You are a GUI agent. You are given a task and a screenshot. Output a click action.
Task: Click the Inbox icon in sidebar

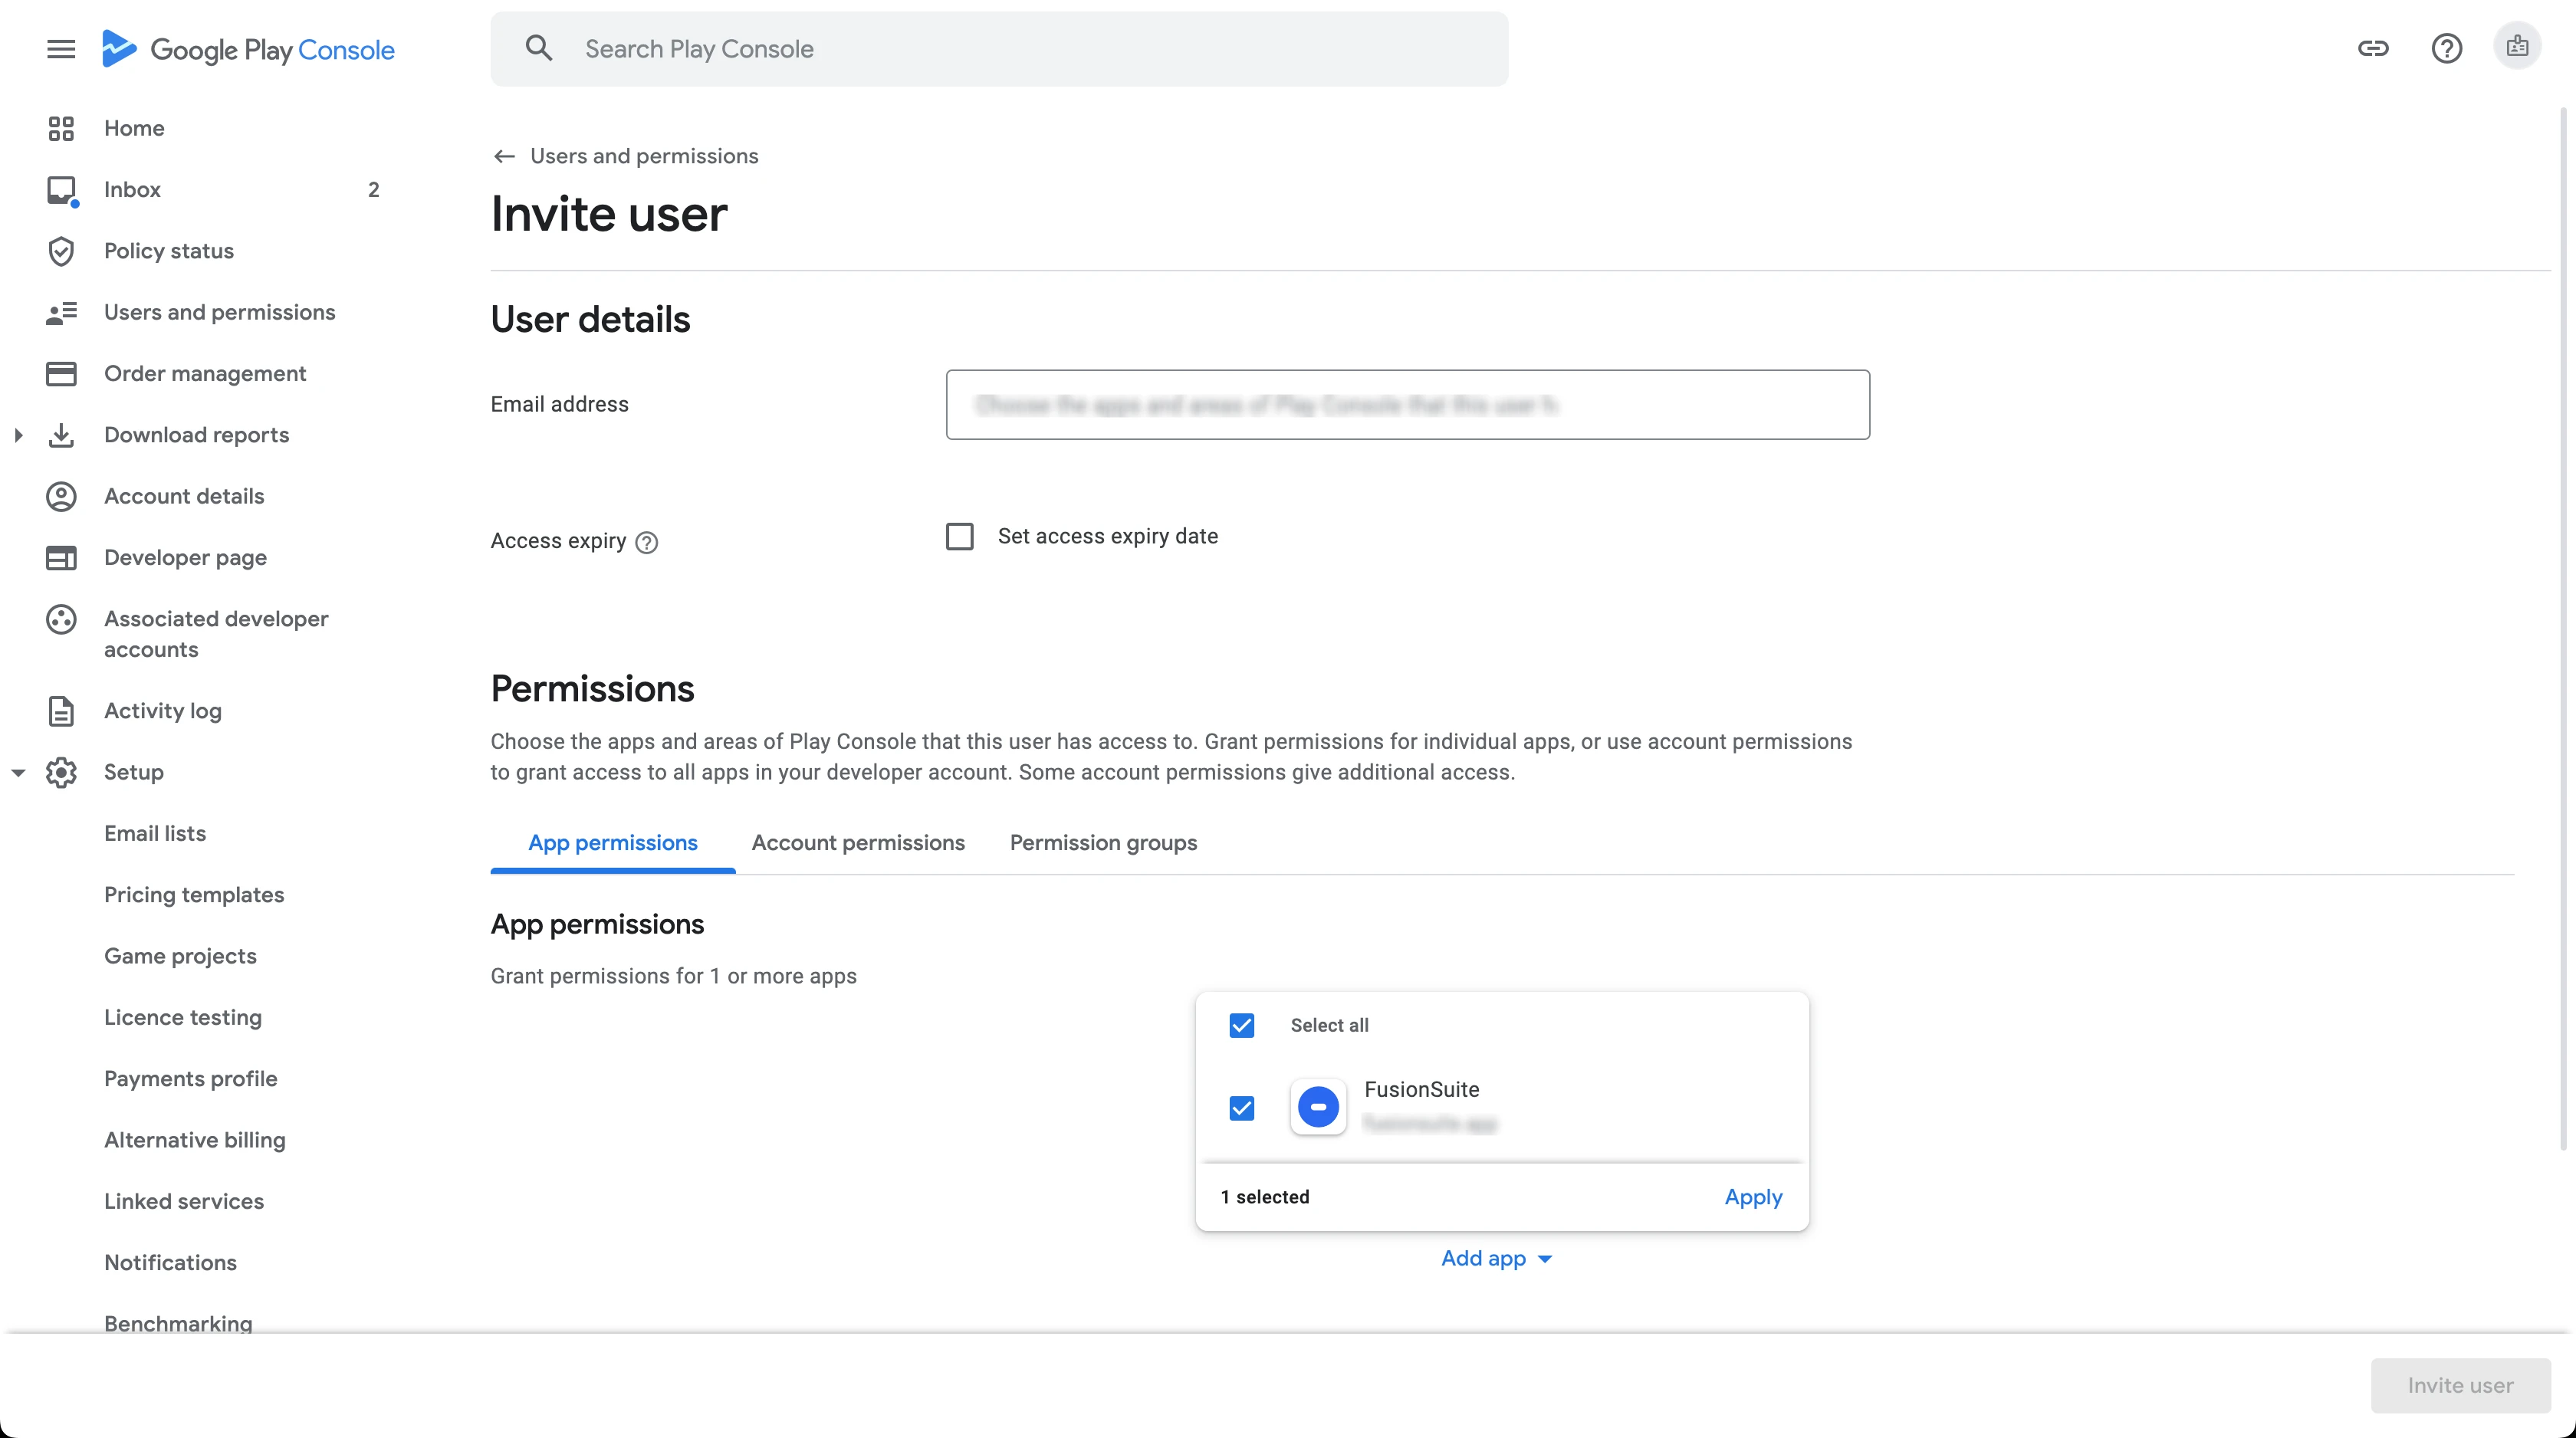(61, 190)
